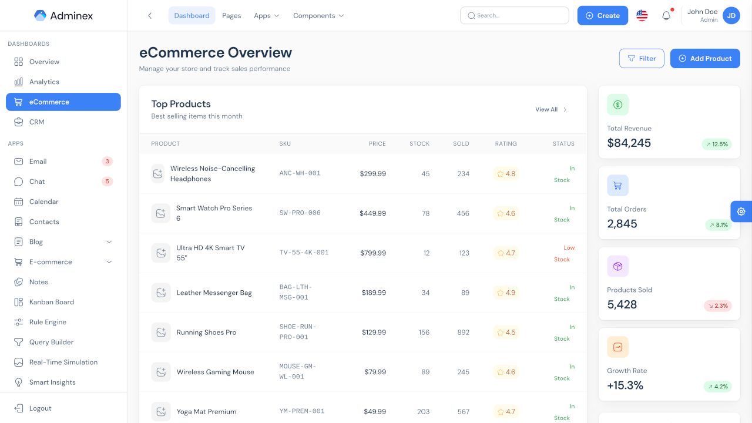Click the 4.9 rating badge
Viewport: 752px width, 423px height.
[506, 293]
